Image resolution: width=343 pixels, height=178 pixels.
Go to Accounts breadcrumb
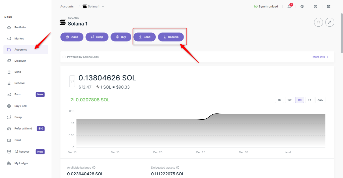pos(67,6)
